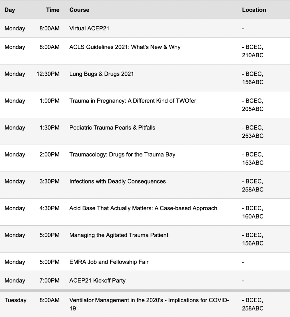This screenshot has width=290, height=317.
Task: Select the 12:30PM time cell
Action: 48,74
